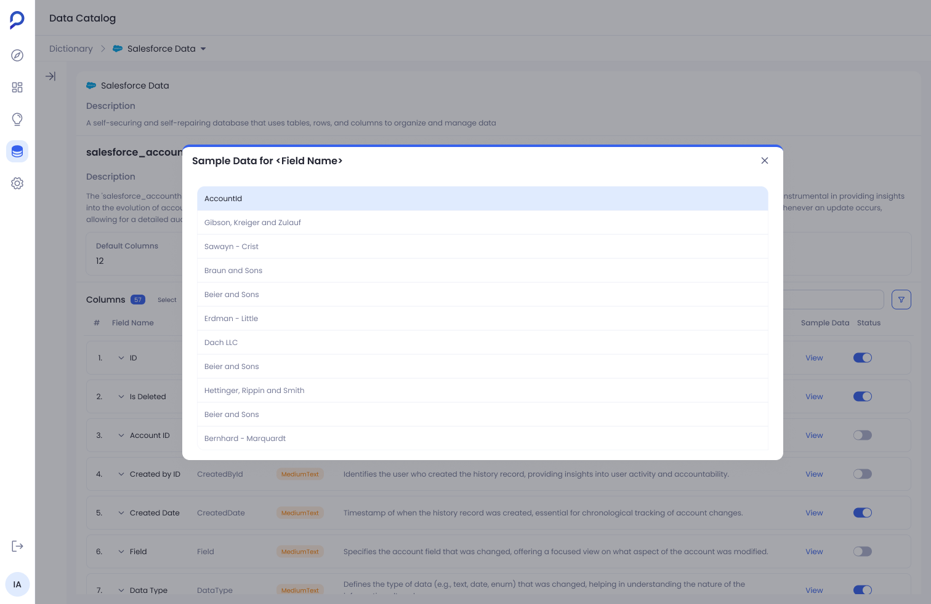Expand the Is Deleted row chevron
This screenshot has height=604, width=931.
tap(121, 397)
